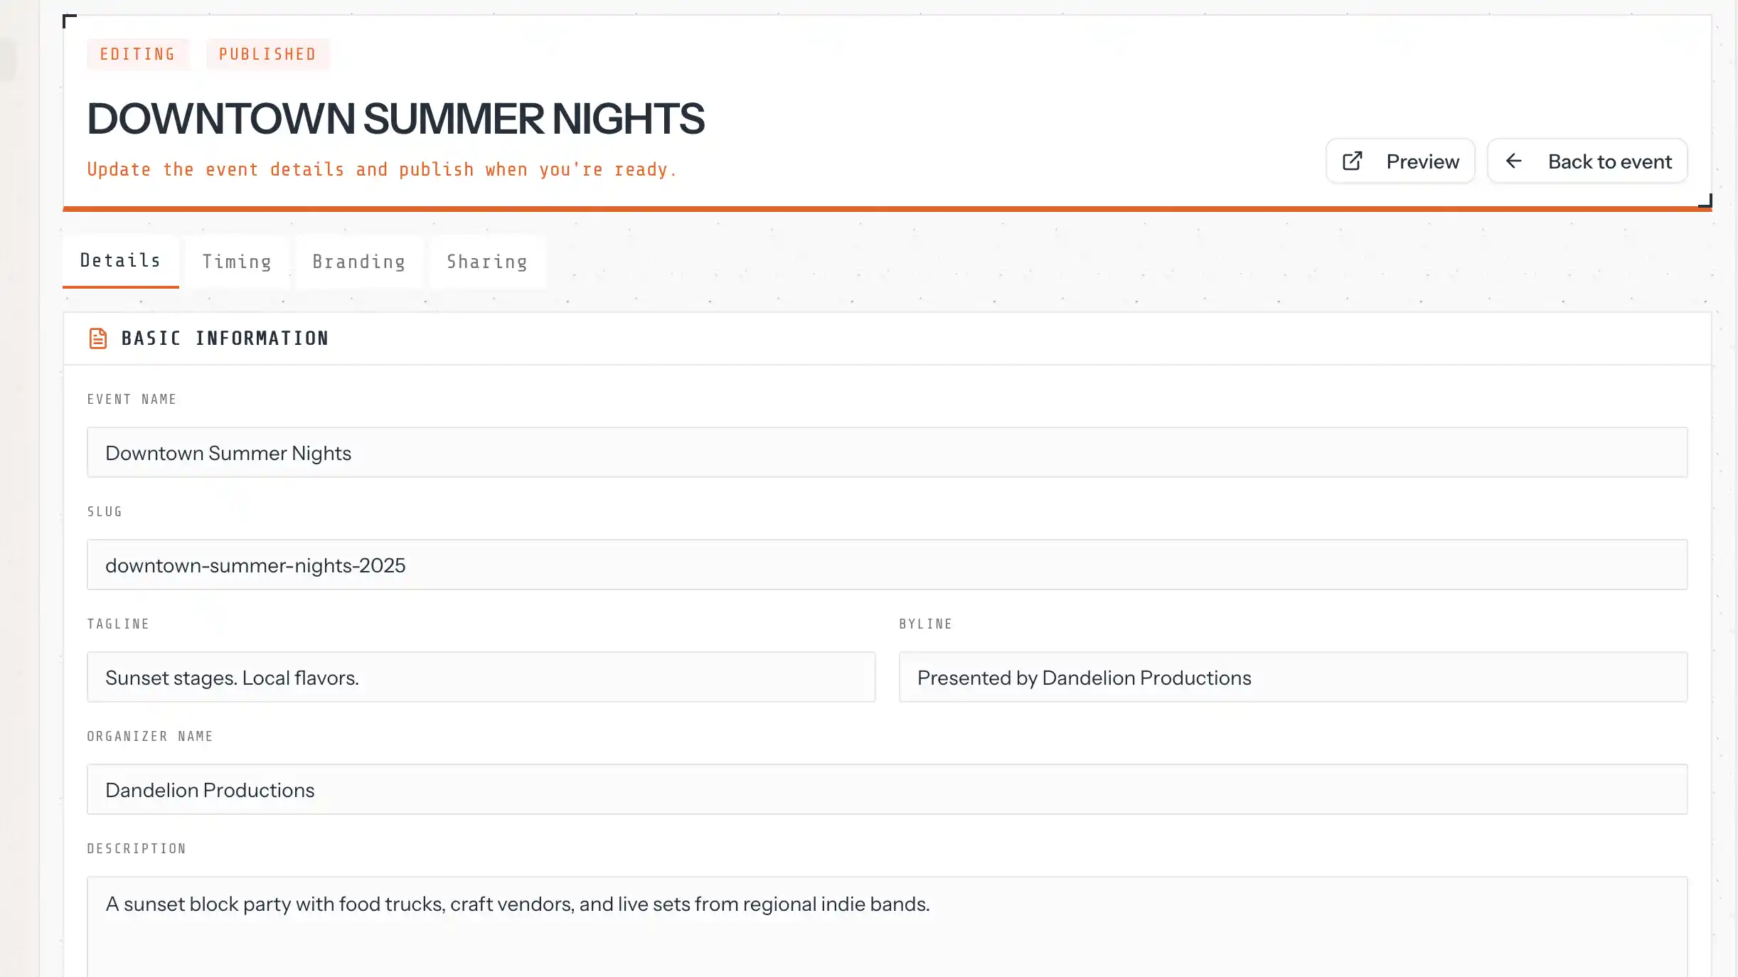Click the Downtown Summer Nights page heading

395,119
